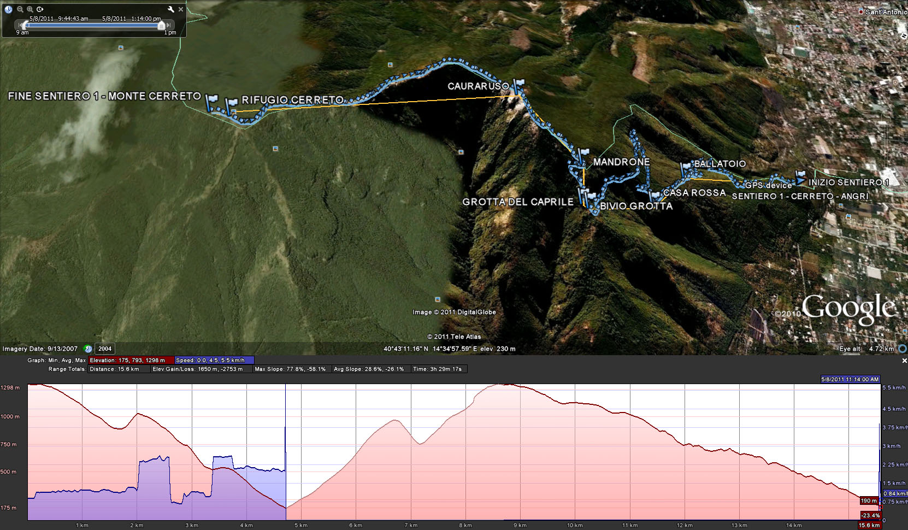Click the MANDRONE placemark flag
The image size is (908, 530).
click(583, 153)
